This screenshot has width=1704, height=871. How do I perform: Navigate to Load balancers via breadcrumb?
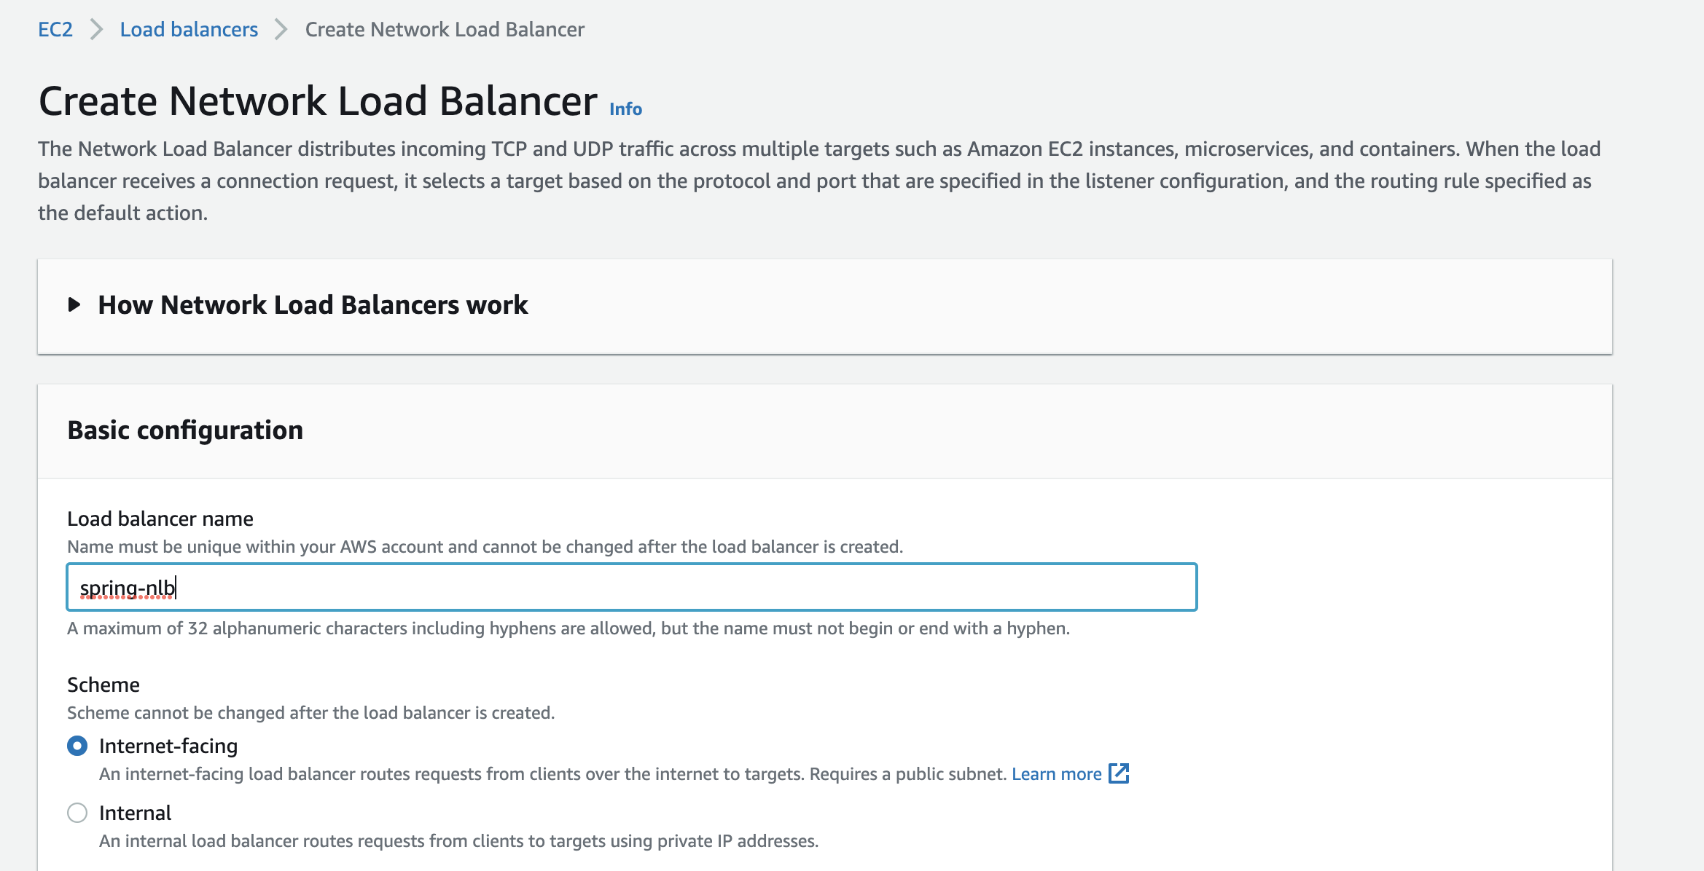coord(189,29)
